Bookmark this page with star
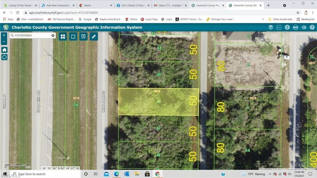 click(298, 13)
